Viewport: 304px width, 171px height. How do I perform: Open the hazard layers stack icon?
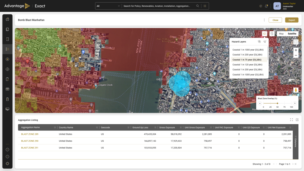(264, 34)
